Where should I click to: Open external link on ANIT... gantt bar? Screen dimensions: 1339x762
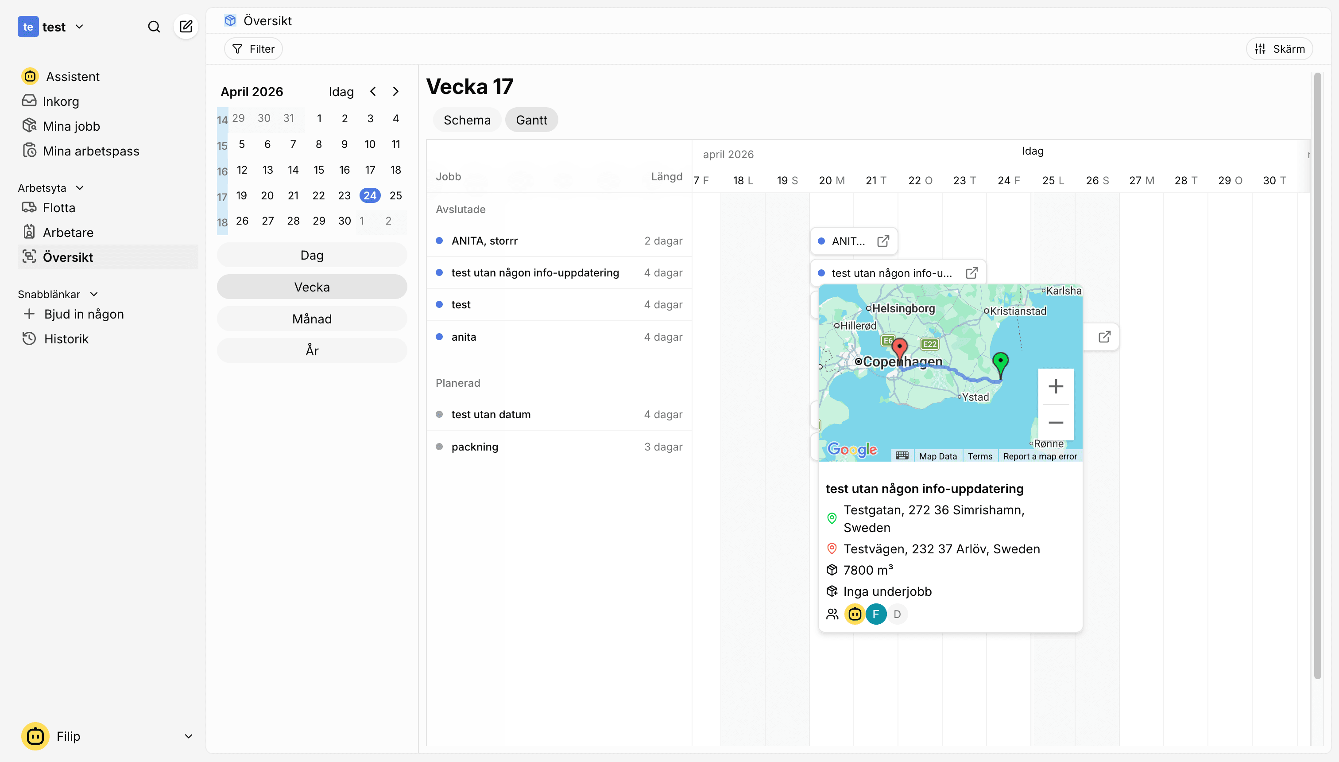click(883, 241)
